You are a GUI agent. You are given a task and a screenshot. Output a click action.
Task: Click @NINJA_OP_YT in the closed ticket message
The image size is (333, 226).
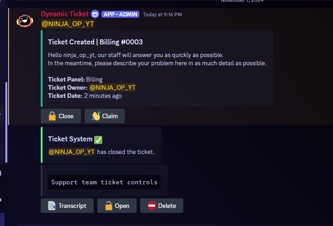click(x=71, y=152)
